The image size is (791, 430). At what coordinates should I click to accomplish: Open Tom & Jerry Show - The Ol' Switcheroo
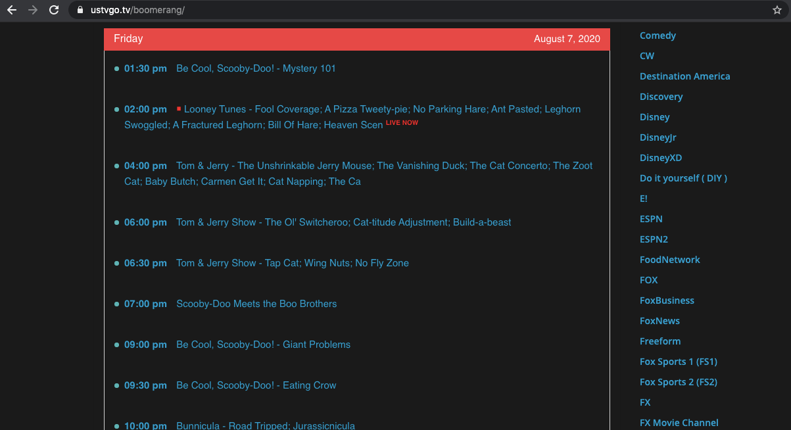pos(343,222)
